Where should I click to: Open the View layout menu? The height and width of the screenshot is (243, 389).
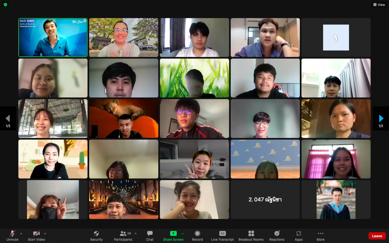coord(379,5)
